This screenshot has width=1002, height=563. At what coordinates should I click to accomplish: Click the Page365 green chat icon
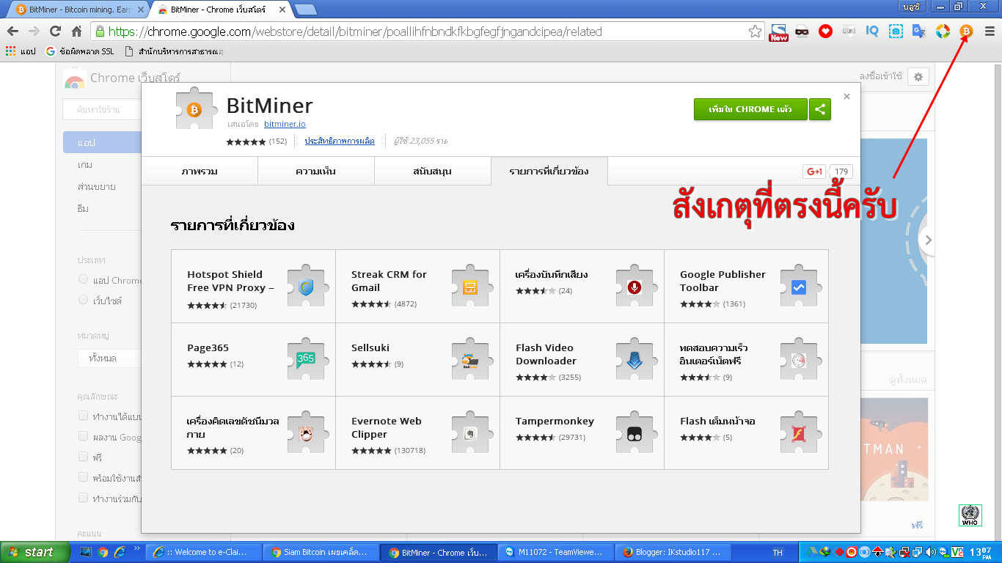(x=306, y=360)
